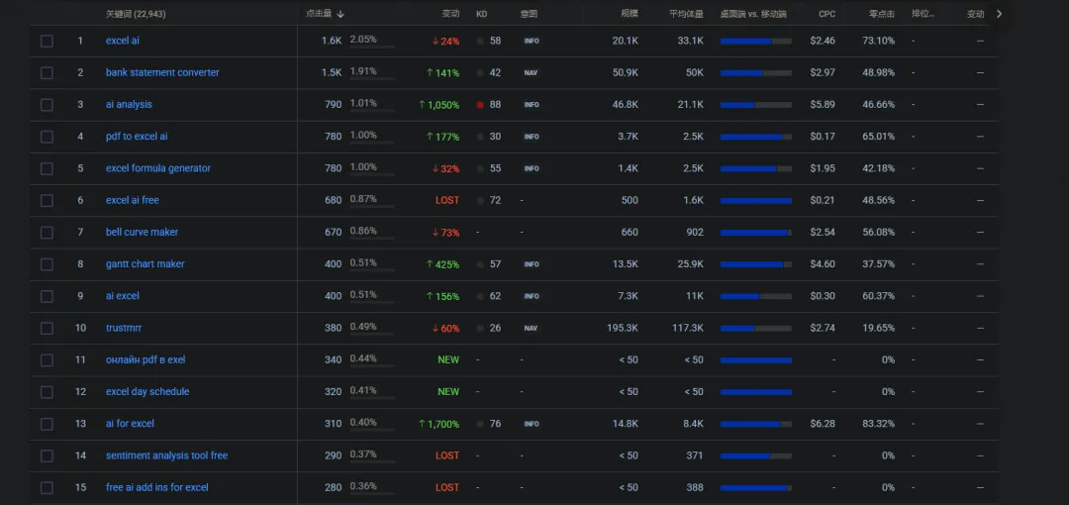The height and width of the screenshot is (505, 1069).
Task: Open the sentiment analysis tool free link
Action: click(166, 455)
